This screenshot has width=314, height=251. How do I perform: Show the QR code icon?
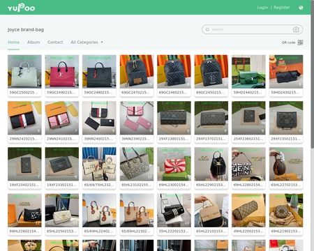point(300,43)
